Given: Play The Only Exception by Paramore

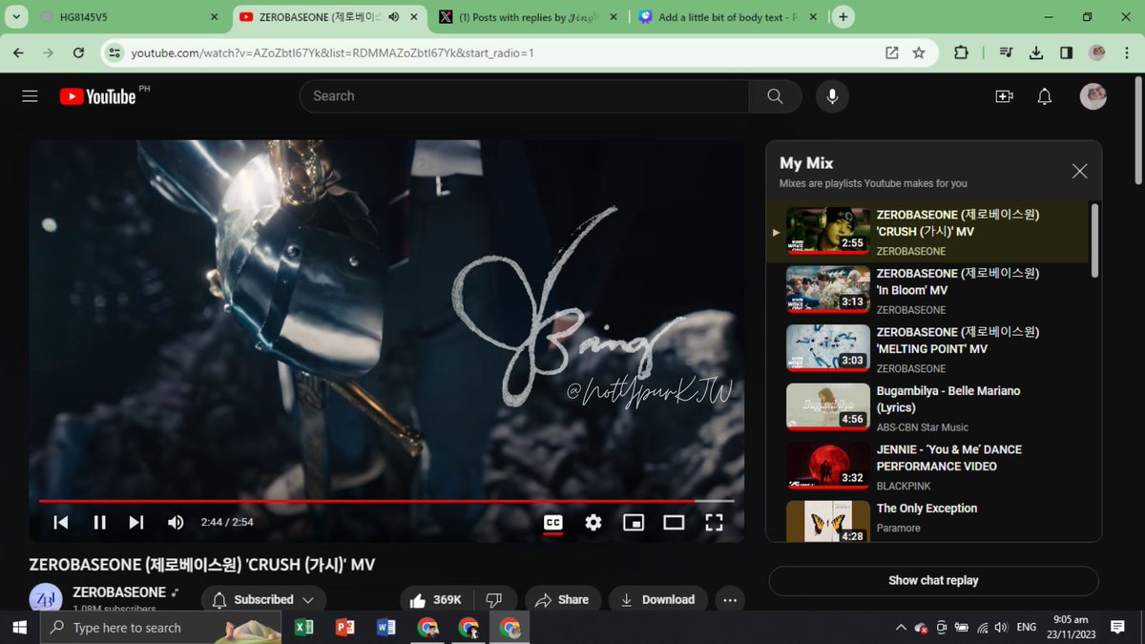Looking at the screenshot, I should coord(927,520).
